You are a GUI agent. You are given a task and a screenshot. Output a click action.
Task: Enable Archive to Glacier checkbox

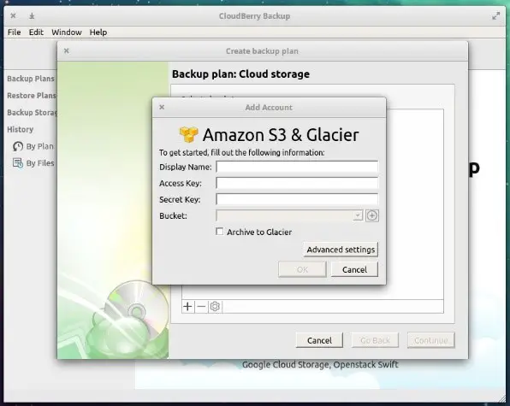[220, 232]
